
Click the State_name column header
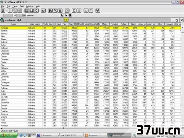coord(35,24)
